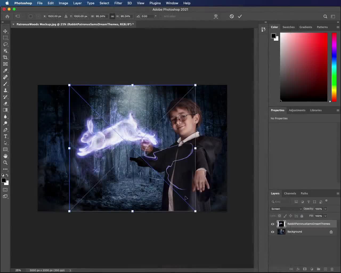Open the Swatches tab
The image size is (341, 273).
pos(288,27)
